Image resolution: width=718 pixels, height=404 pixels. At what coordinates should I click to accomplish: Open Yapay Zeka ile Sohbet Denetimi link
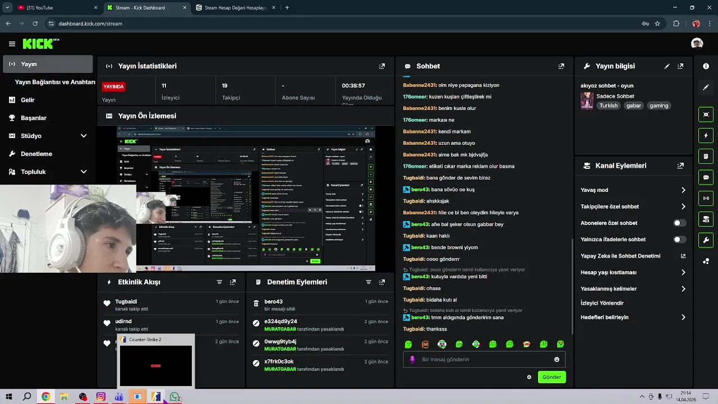[x=633, y=256]
